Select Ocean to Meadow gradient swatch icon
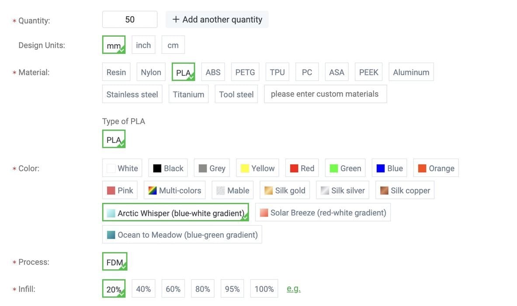This screenshot has height=306, width=517. coord(111,235)
